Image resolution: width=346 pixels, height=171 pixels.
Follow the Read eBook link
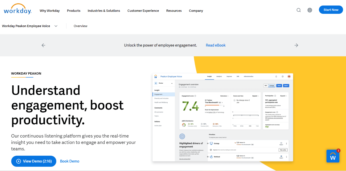pos(216,45)
